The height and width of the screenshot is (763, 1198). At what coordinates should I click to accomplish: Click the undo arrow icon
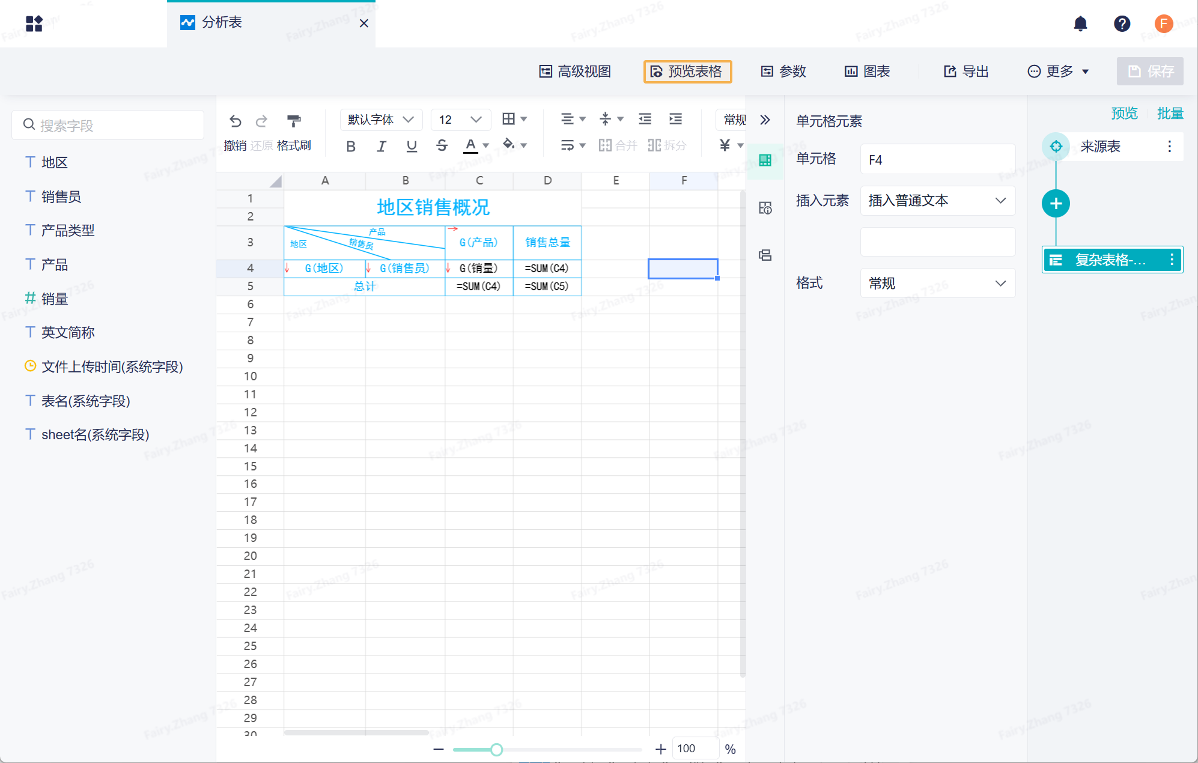235,121
